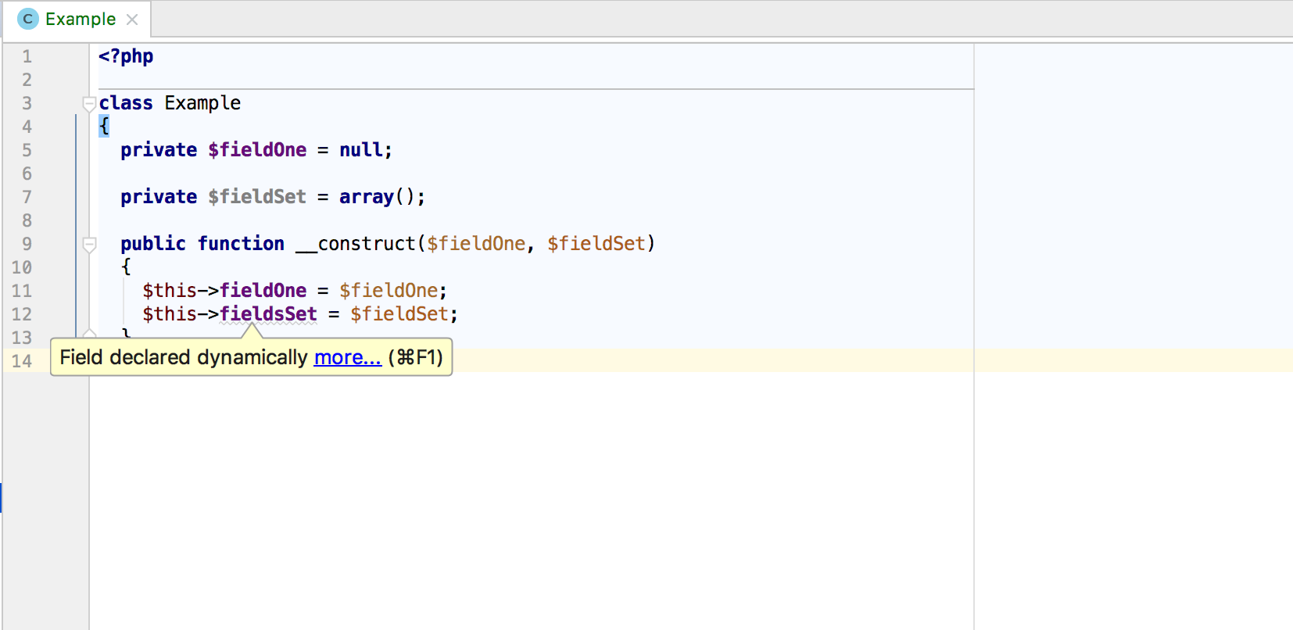Collapse the __construct function fold marker
The width and height of the screenshot is (1293, 630).
tap(89, 244)
